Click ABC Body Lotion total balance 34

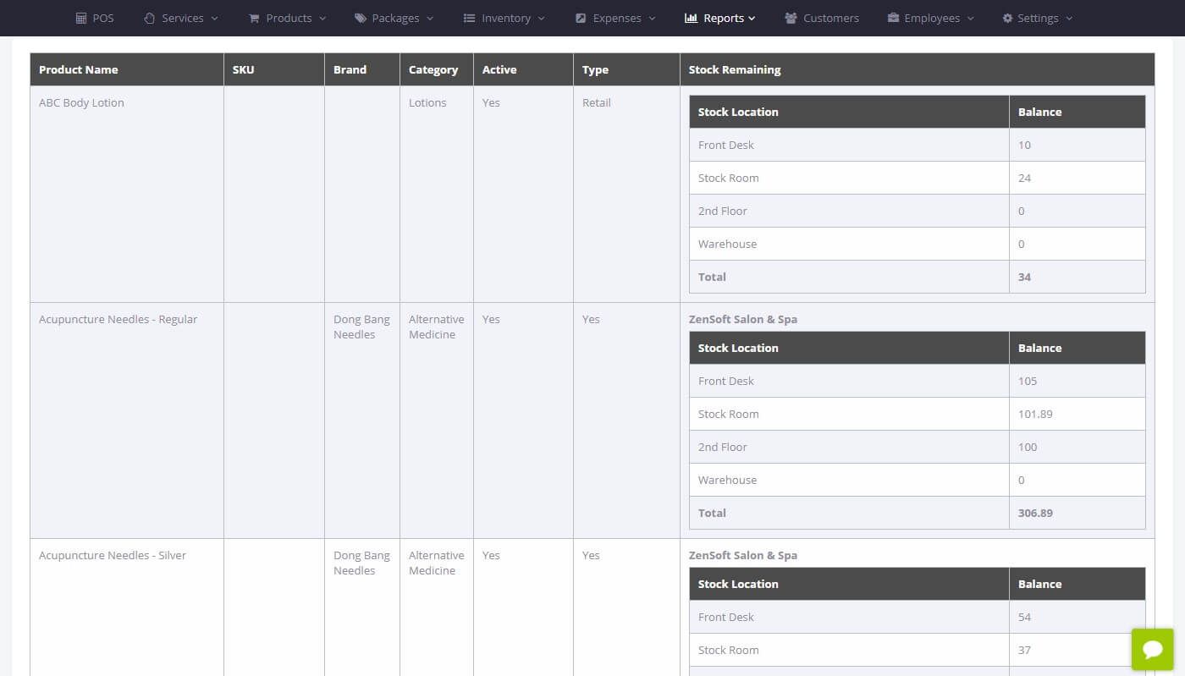[1024, 277]
